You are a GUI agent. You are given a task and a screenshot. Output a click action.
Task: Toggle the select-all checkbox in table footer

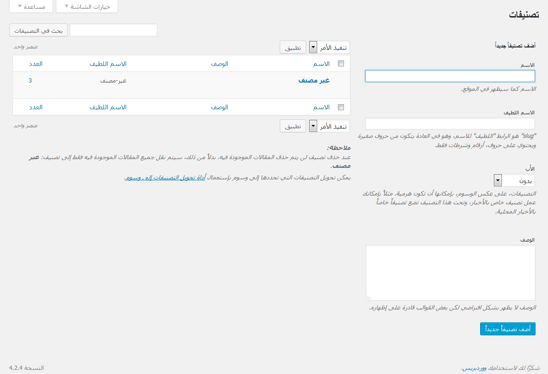pyautogui.click(x=341, y=107)
